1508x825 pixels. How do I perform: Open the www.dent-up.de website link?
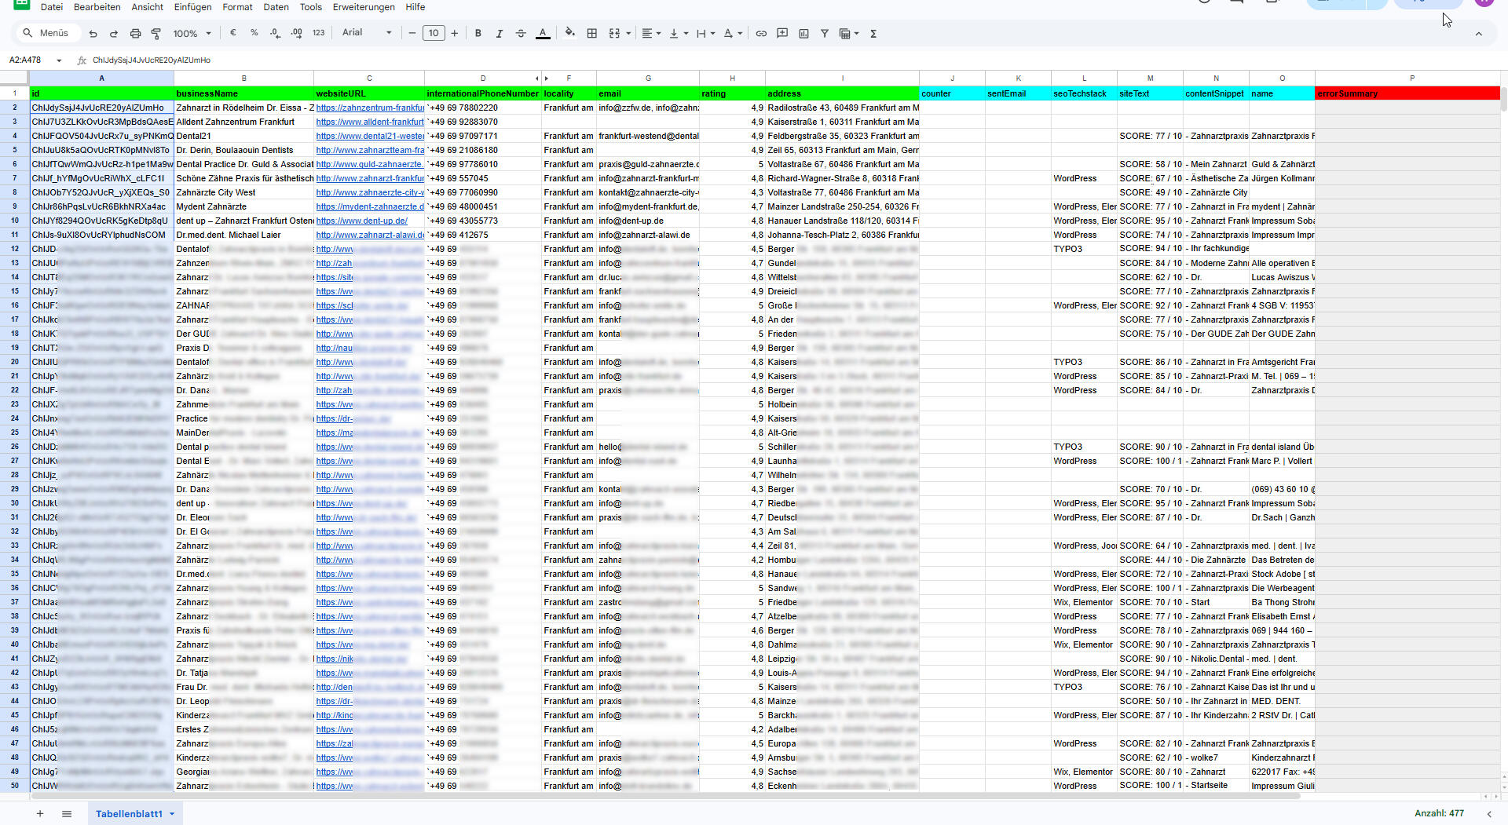[x=361, y=221]
